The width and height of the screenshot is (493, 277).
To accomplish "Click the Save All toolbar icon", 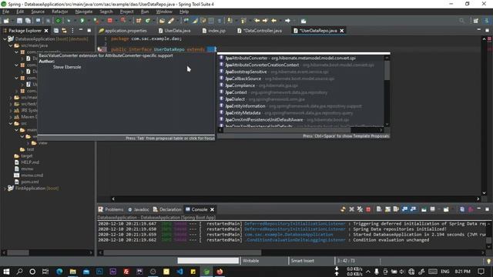I will 28,21.
